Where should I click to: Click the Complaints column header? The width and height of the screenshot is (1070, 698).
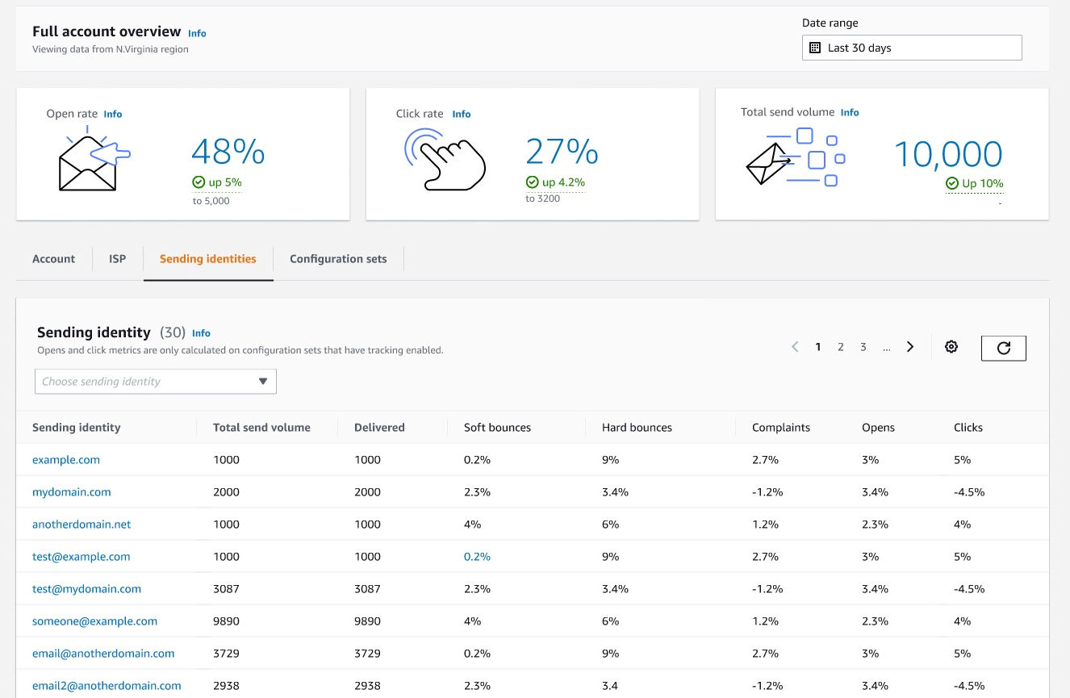[x=781, y=428]
